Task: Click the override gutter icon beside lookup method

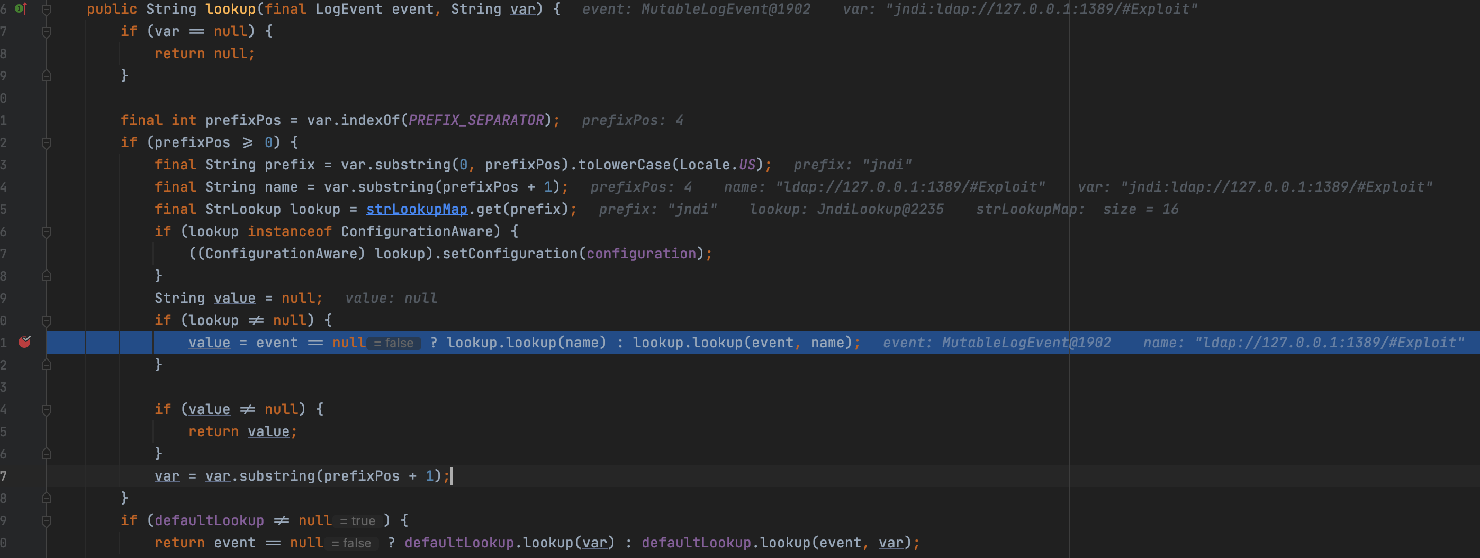Action: coord(21,8)
